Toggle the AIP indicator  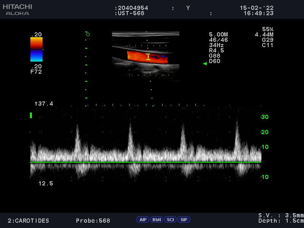(x=143, y=220)
